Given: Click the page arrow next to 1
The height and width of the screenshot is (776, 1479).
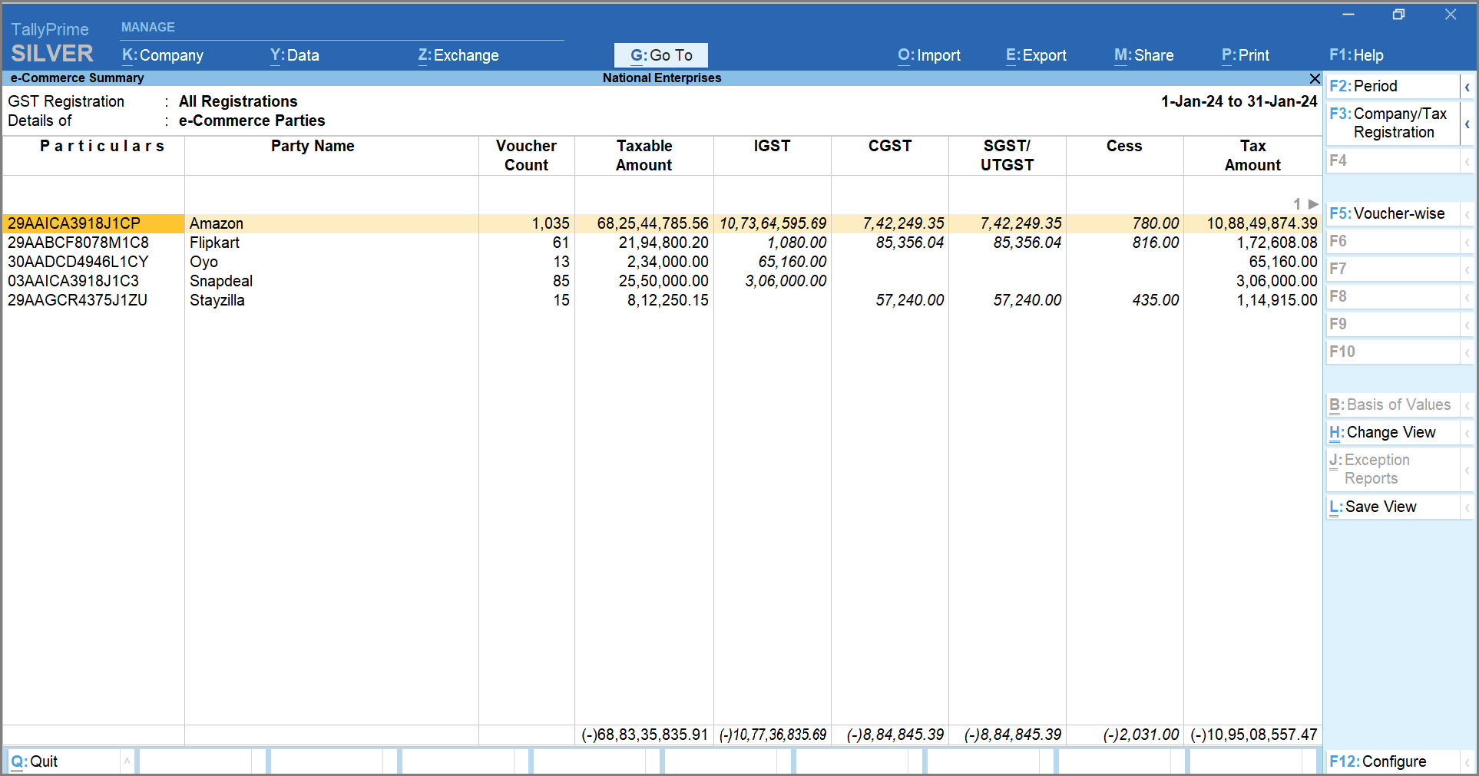Looking at the screenshot, I should [x=1313, y=204].
